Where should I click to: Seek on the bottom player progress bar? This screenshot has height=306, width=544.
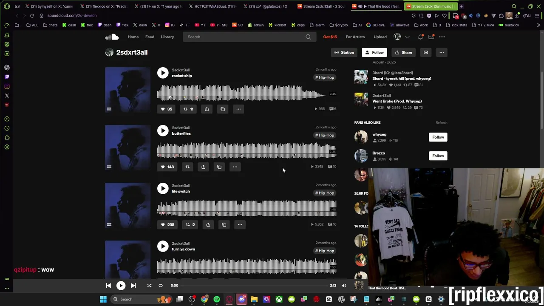point(254,286)
